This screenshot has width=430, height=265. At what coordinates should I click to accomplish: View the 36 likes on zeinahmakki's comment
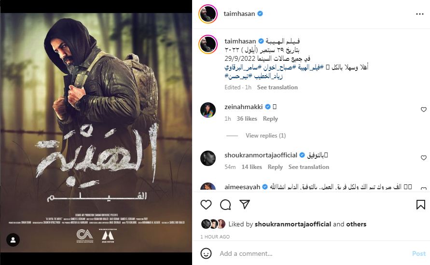click(247, 119)
